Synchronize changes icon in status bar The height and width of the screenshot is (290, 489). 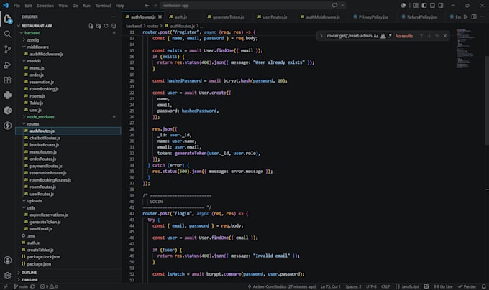pyautogui.click(x=32, y=286)
